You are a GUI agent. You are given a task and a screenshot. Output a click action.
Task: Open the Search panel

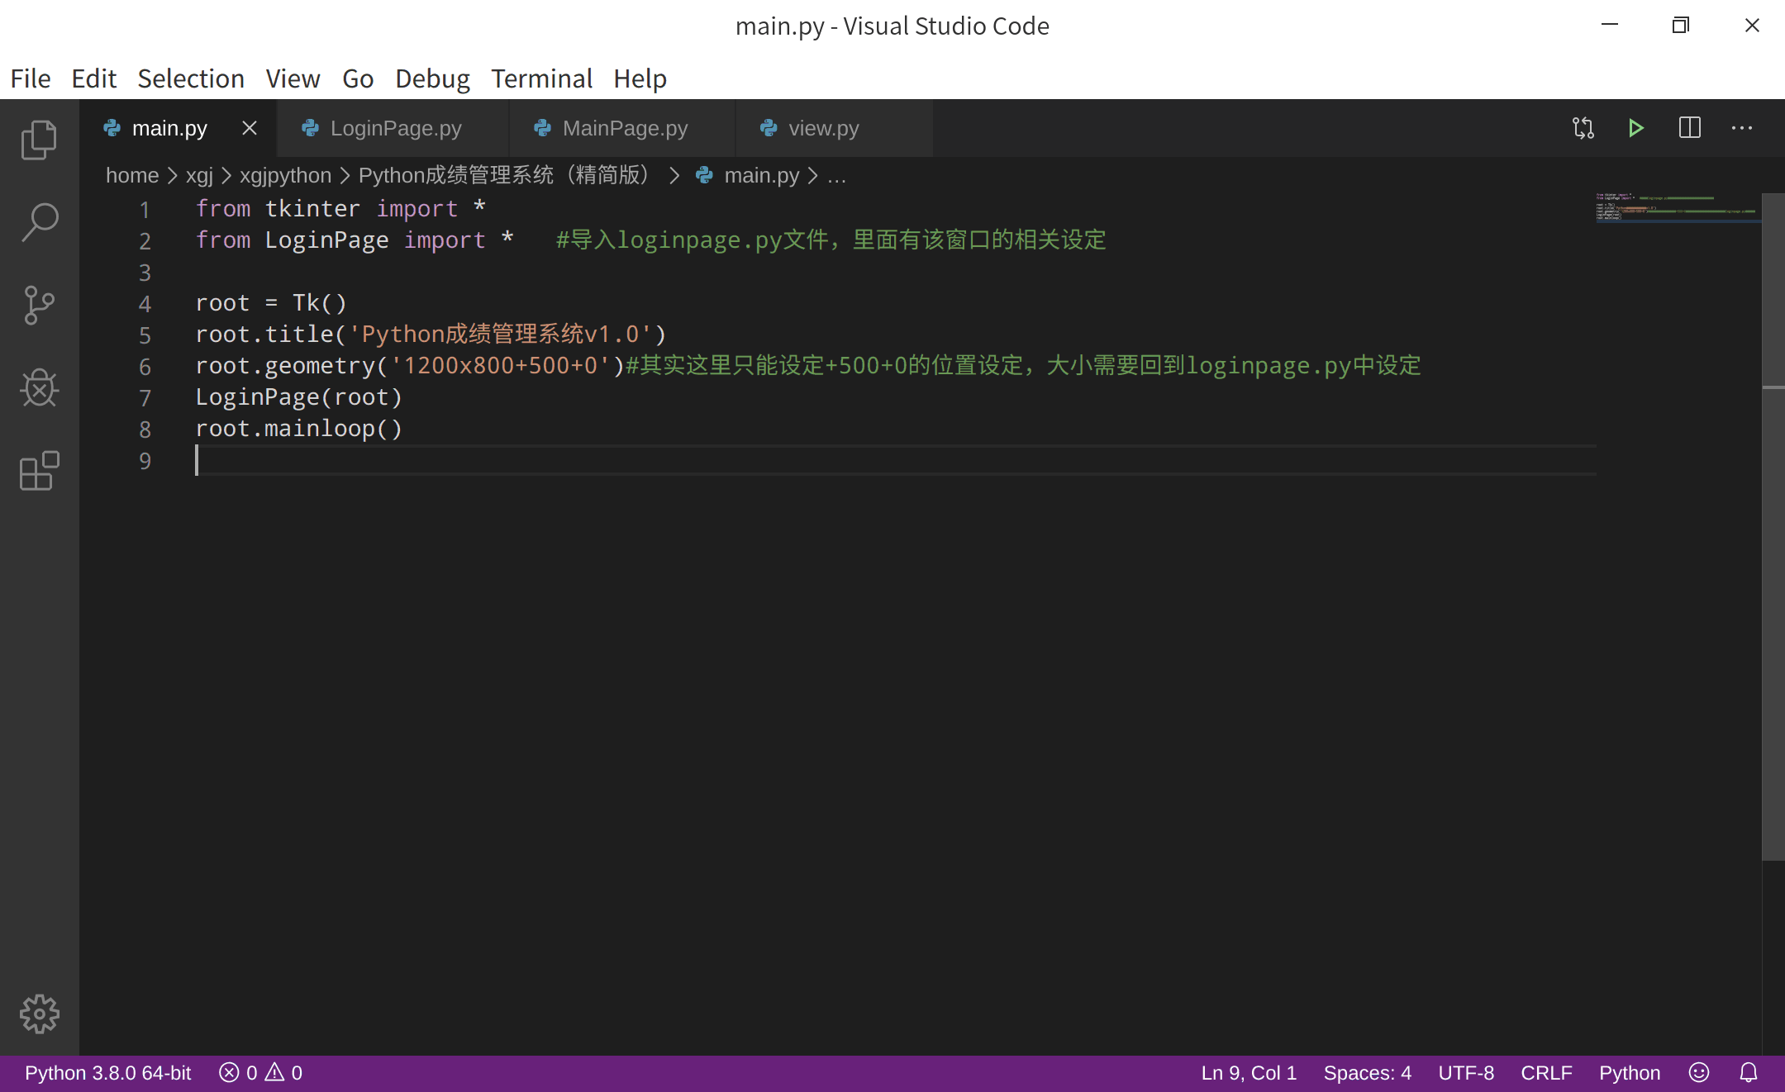point(39,221)
